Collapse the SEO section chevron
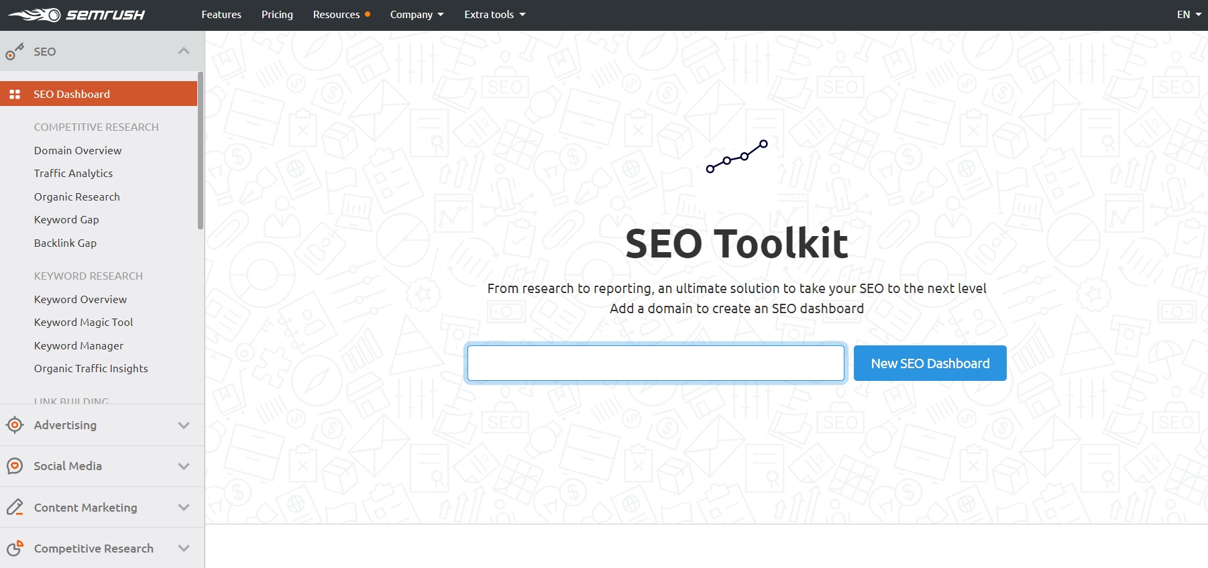 [184, 51]
